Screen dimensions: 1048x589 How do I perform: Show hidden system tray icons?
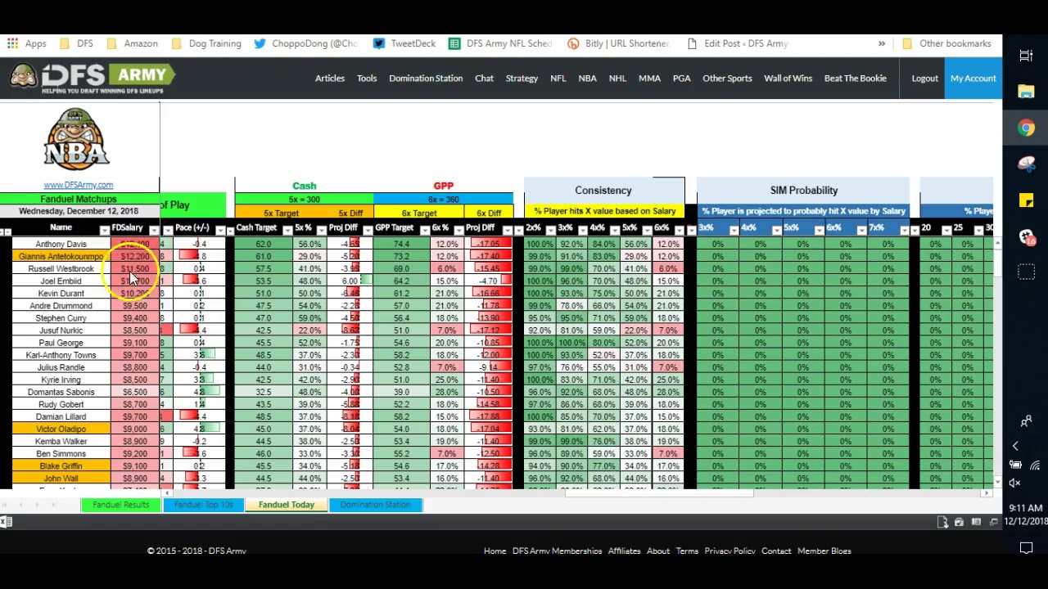point(1015,446)
